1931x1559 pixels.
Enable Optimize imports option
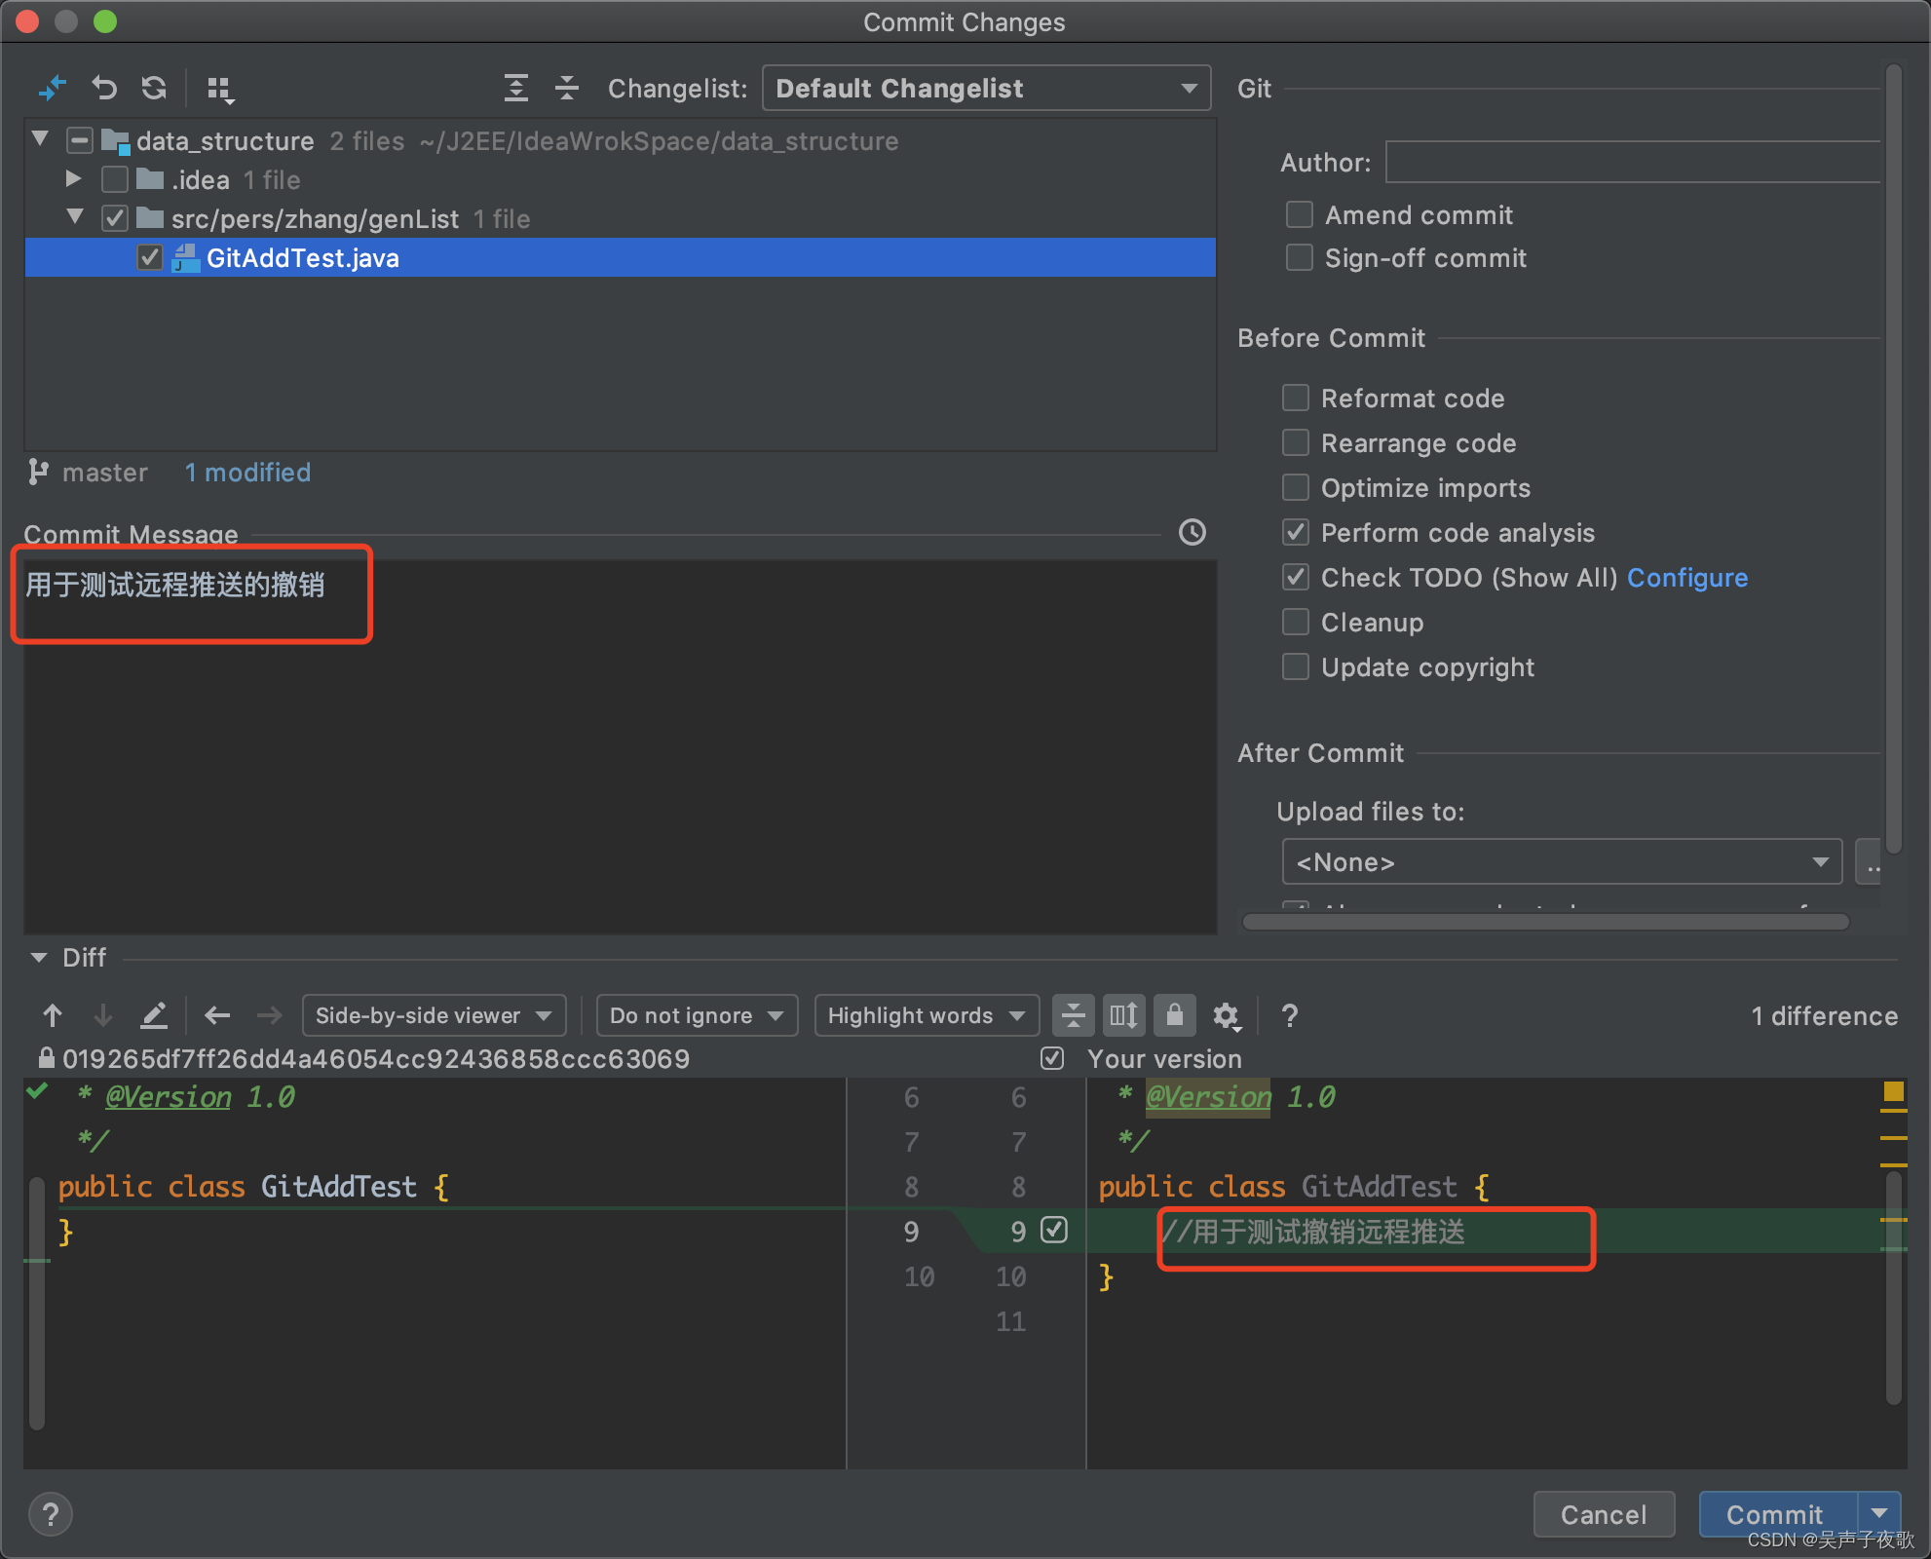pyautogui.click(x=1295, y=487)
